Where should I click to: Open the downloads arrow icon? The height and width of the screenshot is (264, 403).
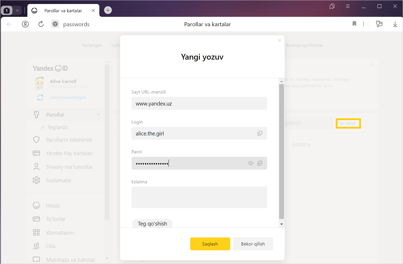pos(395,24)
